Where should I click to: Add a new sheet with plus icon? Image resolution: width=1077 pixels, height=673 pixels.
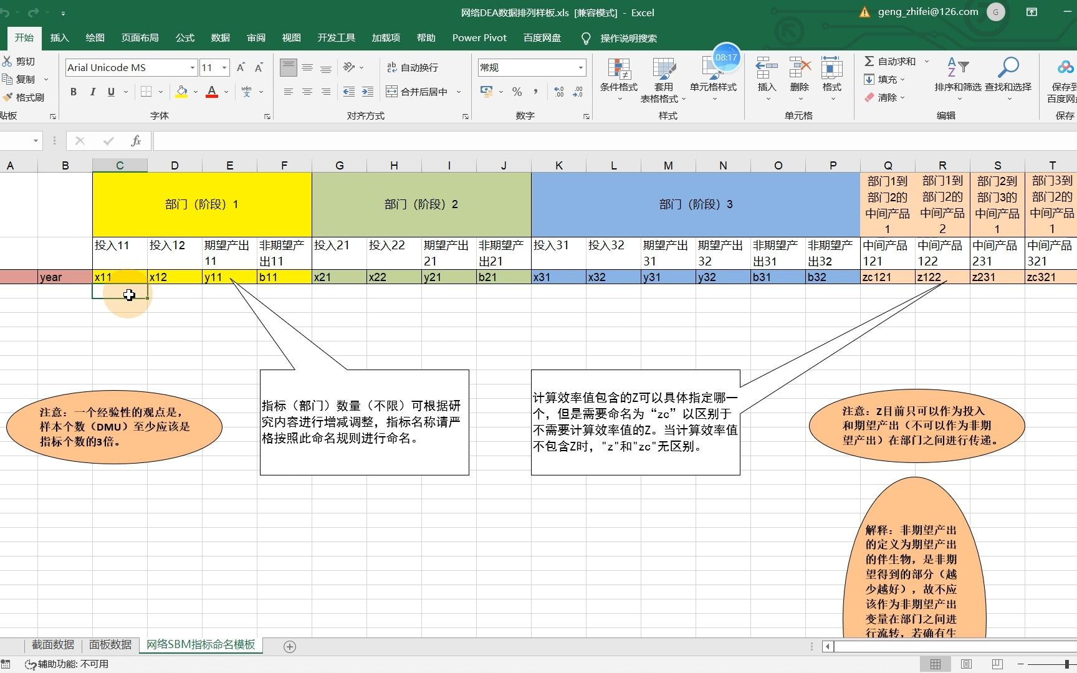point(289,647)
